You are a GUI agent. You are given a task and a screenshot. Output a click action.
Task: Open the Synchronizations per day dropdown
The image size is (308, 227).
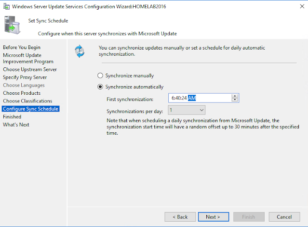click(x=187, y=110)
